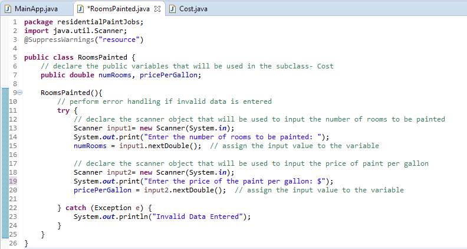
Task: Click highlighted line number 19 in the gutter
Action: [13, 181]
